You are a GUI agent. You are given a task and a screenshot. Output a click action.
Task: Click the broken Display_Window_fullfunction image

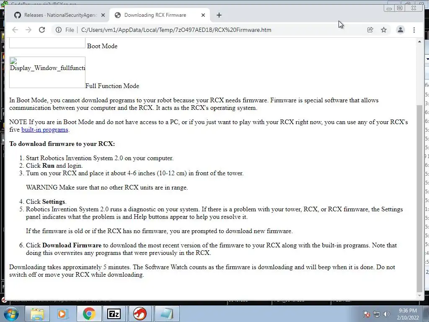47,72
